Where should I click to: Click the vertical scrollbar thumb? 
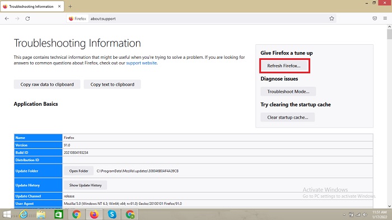pos(389,34)
